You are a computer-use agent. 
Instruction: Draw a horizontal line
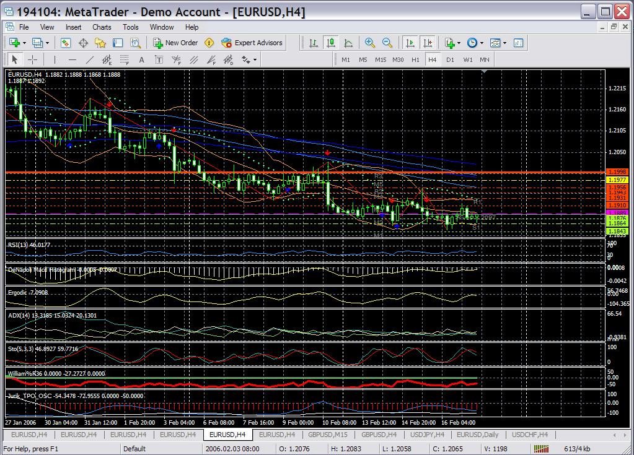click(x=73, y=60)
